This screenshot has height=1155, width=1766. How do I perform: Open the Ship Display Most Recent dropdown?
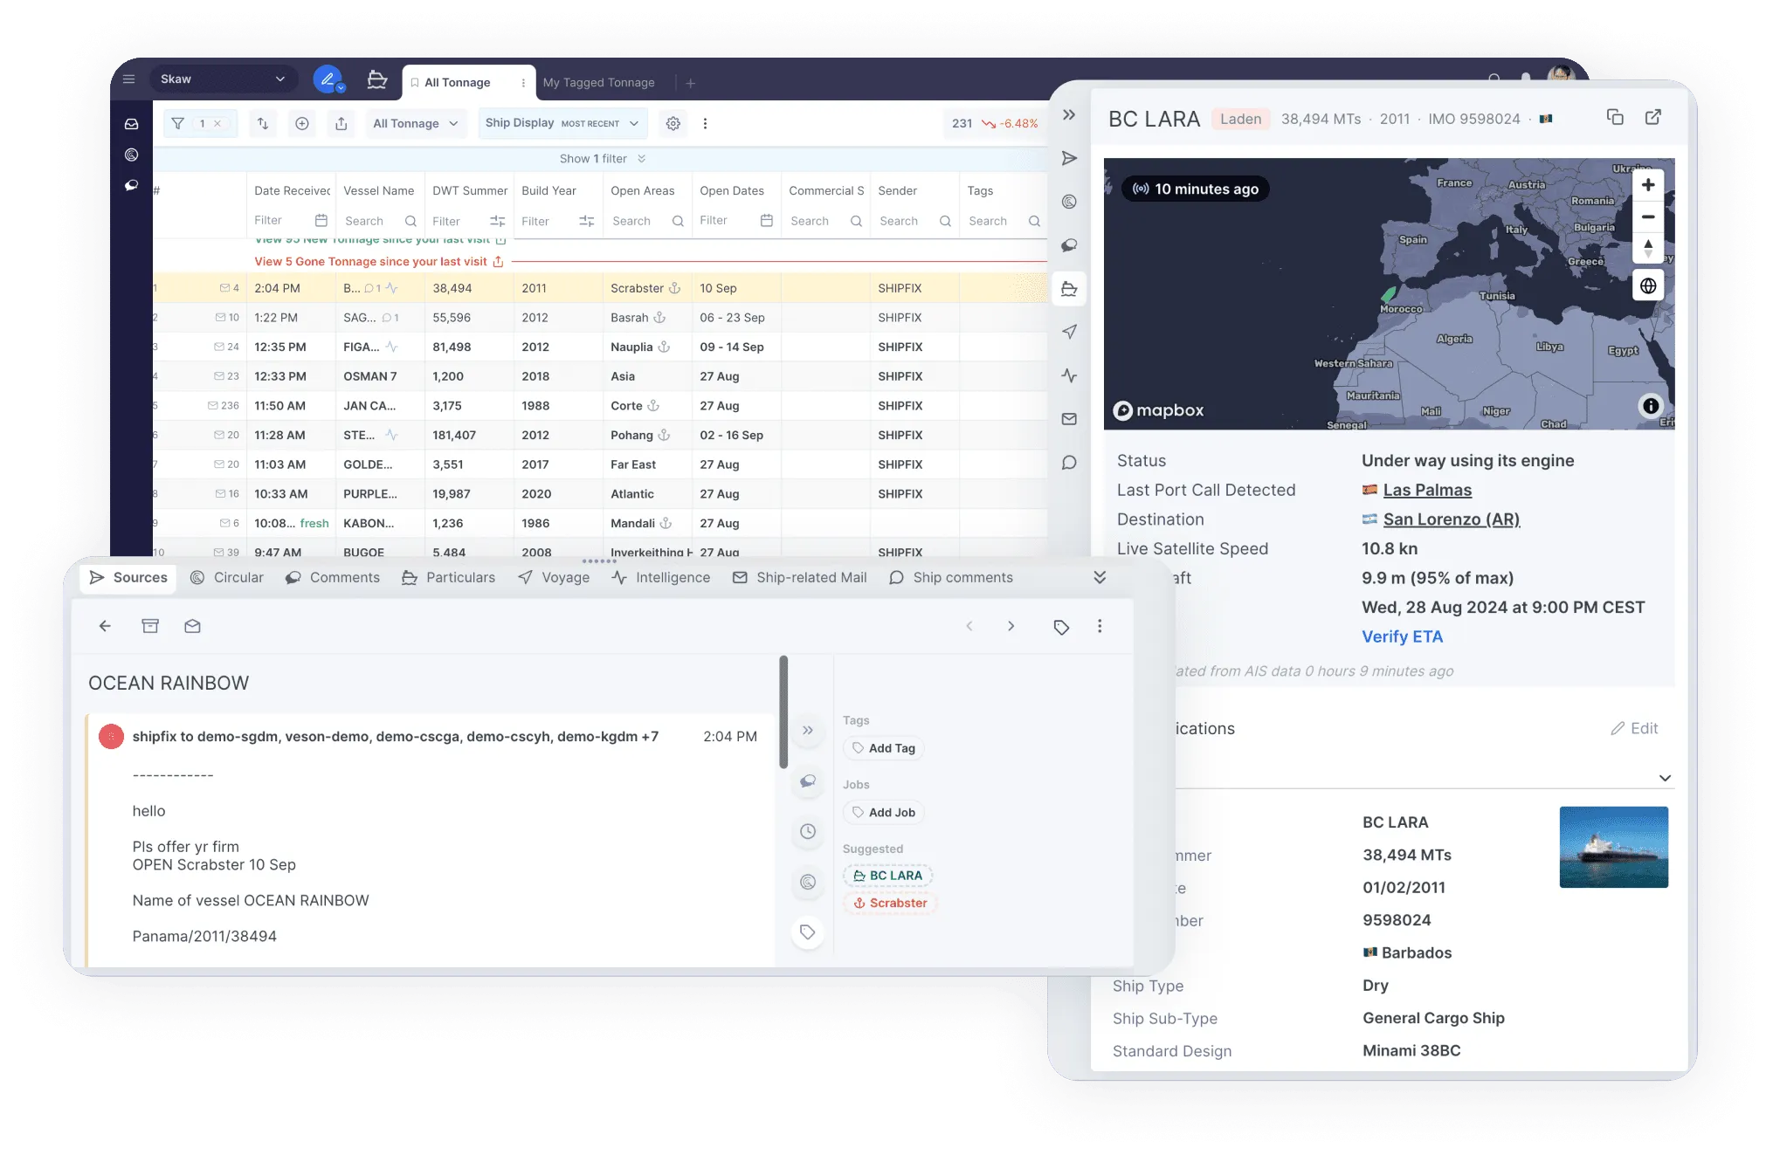click(562, 124)
